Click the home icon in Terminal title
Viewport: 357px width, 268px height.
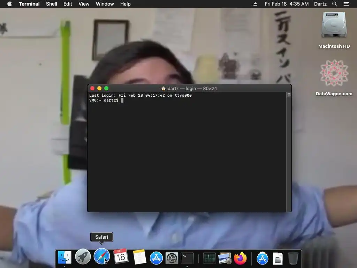(x=163, y=88)
